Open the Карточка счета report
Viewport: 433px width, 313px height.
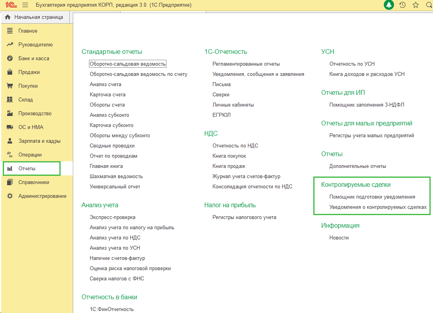107,95
